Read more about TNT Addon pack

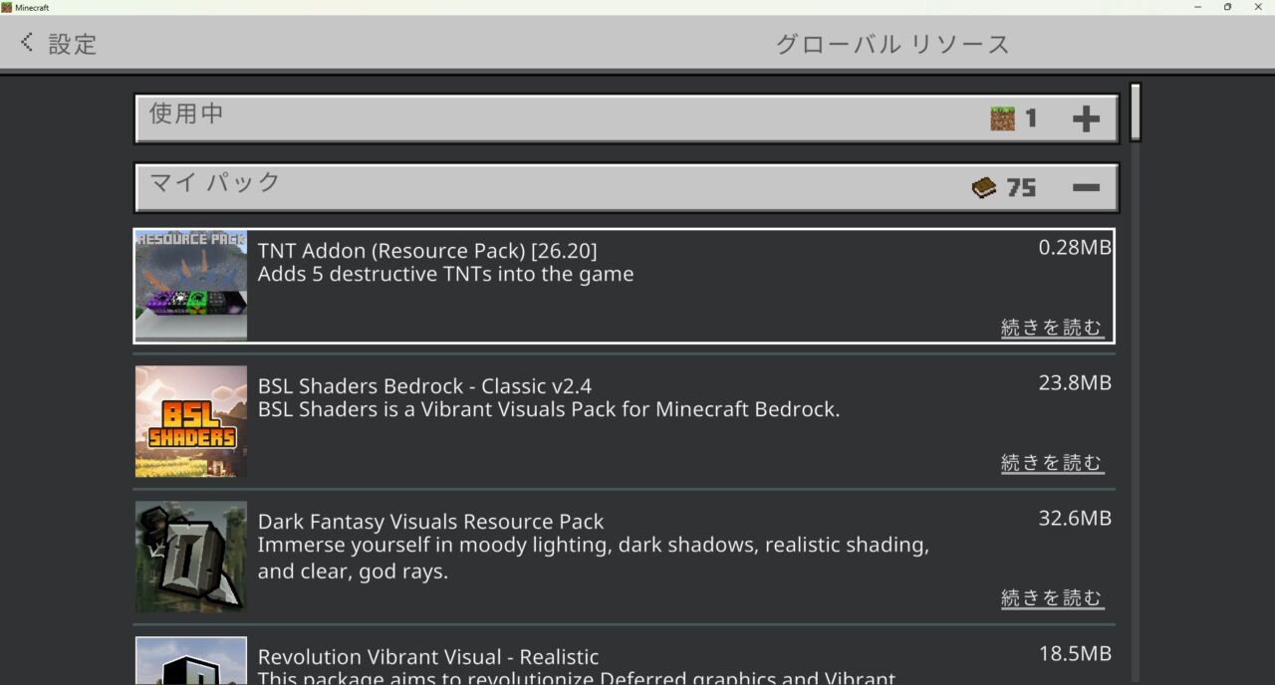click(x=1052, y=328)
